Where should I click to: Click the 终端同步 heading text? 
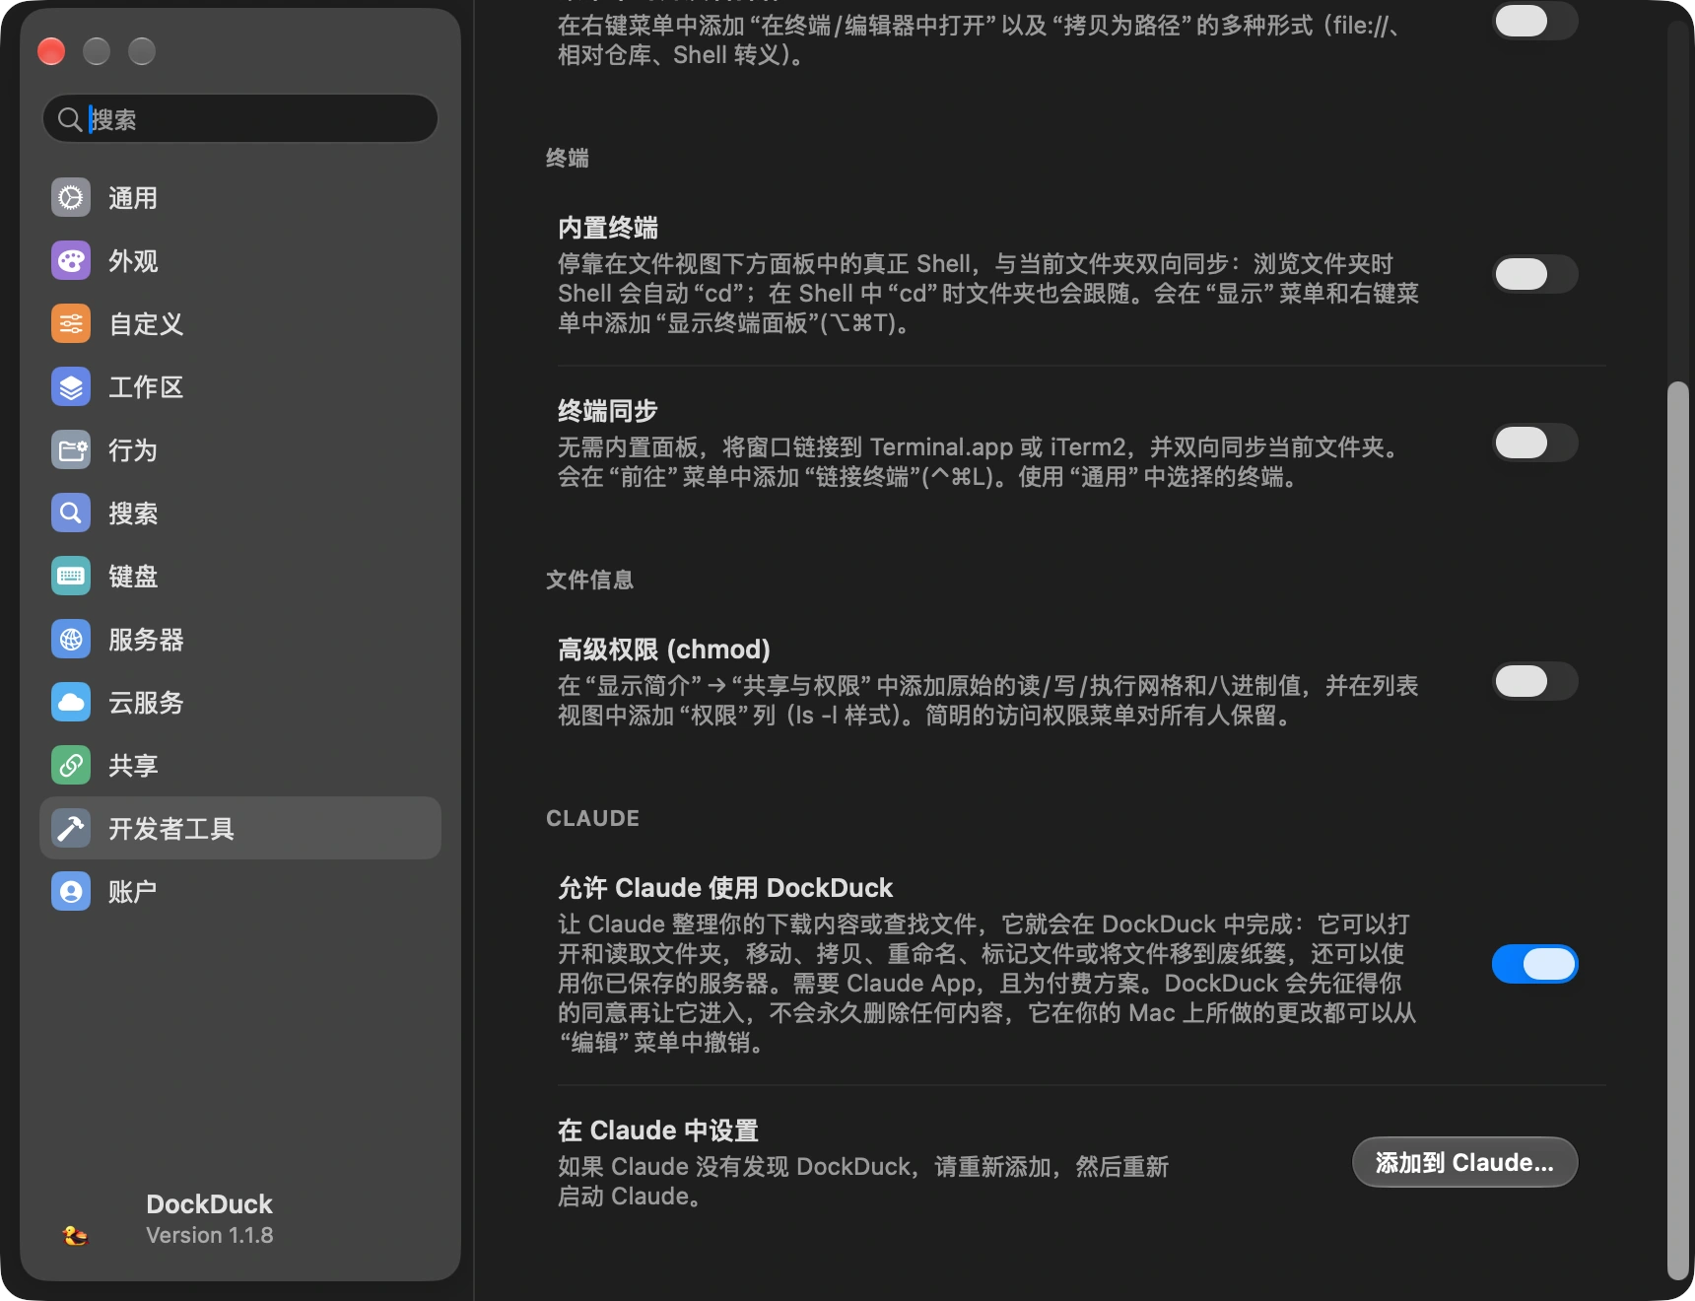click(608, 411)
